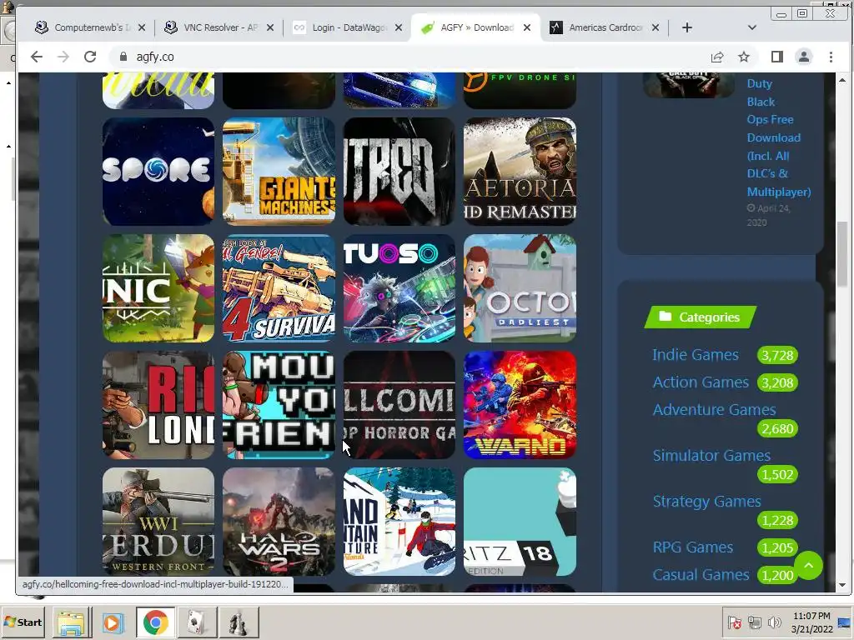Open the Chrome profile avatar
Viewport: 854px width, 640px height.
coord(803,57)
